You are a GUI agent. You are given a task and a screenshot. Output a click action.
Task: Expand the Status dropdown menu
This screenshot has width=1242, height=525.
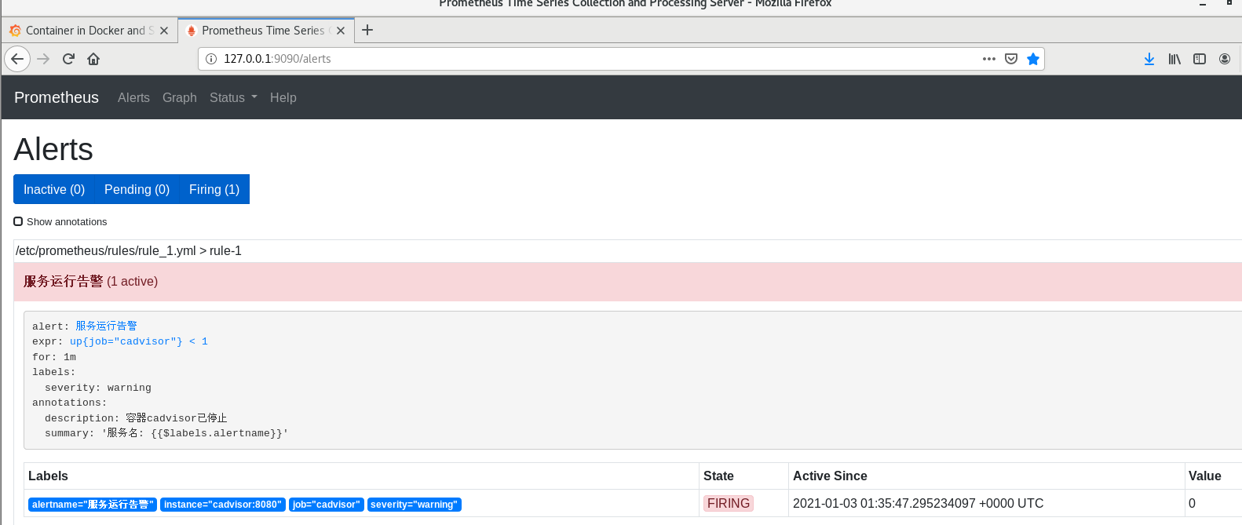tap(233, 97)
